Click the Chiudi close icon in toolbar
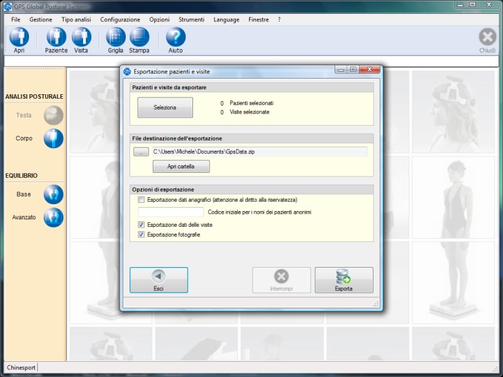The width and height of the screenshot is (503, 377). 487,37
